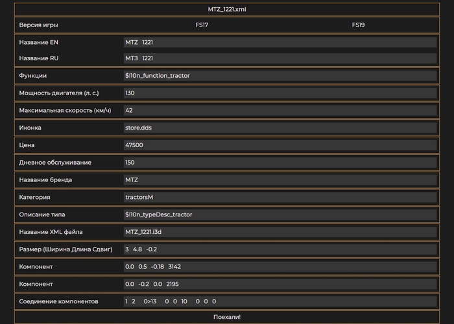Click the Размер field with 3 4.8 -0.2
Viewport: 454px width, 324px height.
[x=280, y=249]
